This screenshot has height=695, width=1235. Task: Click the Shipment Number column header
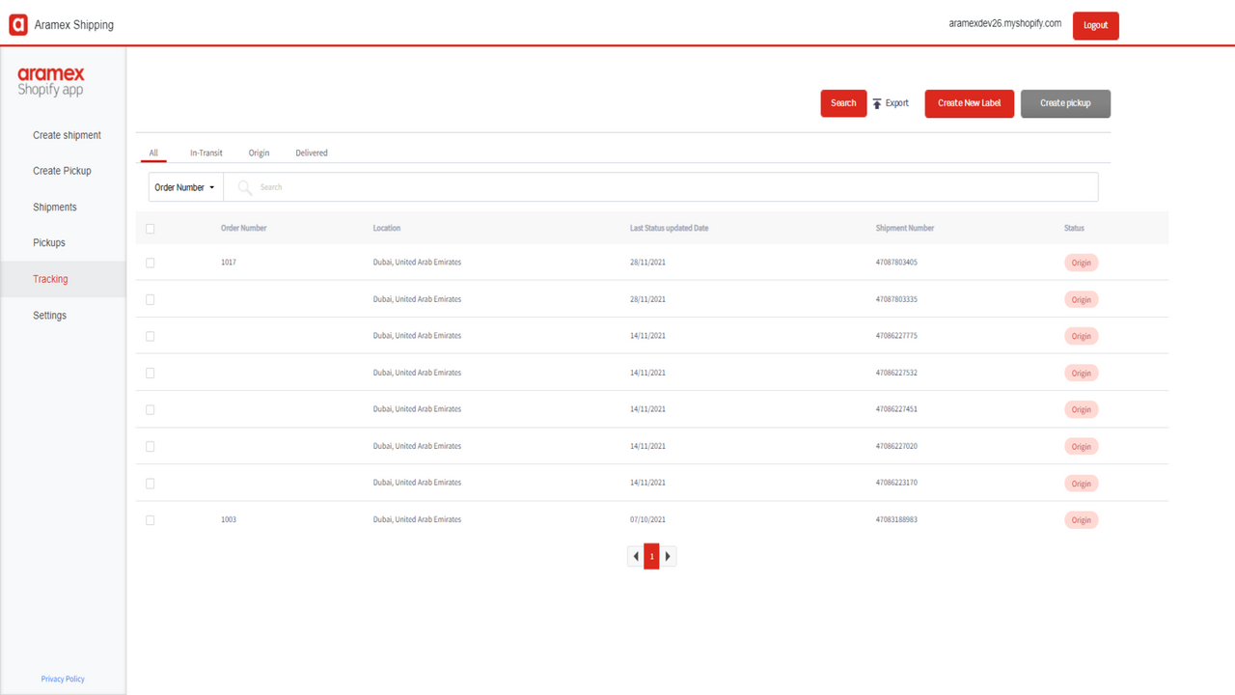point(905,229)
